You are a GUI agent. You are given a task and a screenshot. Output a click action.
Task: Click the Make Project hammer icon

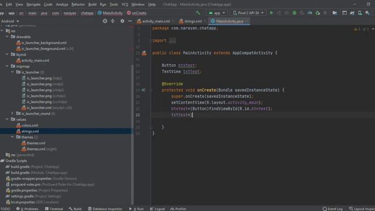[x=198, y=13]
